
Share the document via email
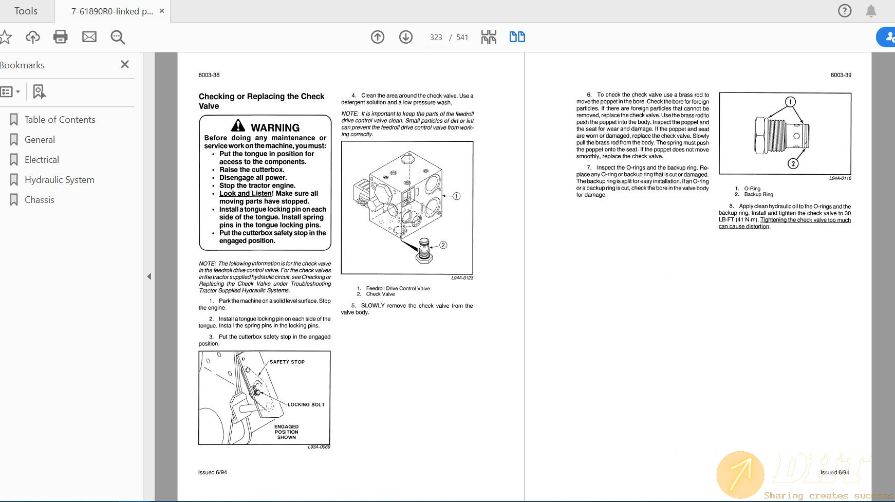point(89,36)
